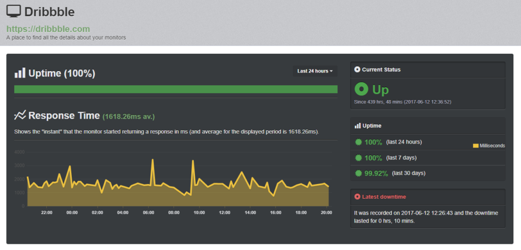Open the Last 24 hours dropdown
The width and height of the screenshot is (521, 250).
tap(315, 71)
